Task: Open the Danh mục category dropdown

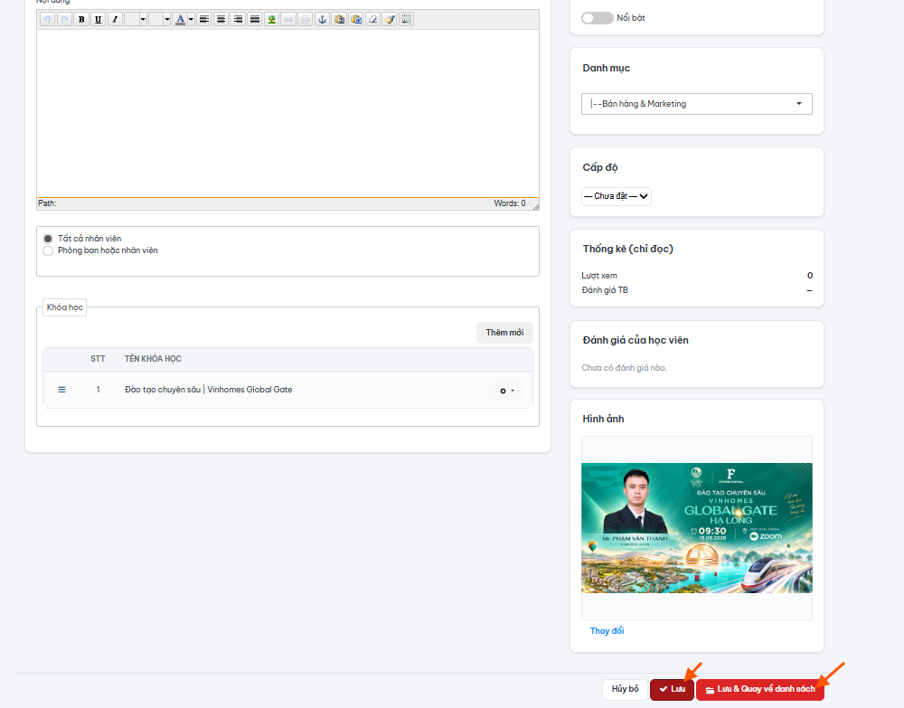Action: pyautogui.click(x=696, y=104)
